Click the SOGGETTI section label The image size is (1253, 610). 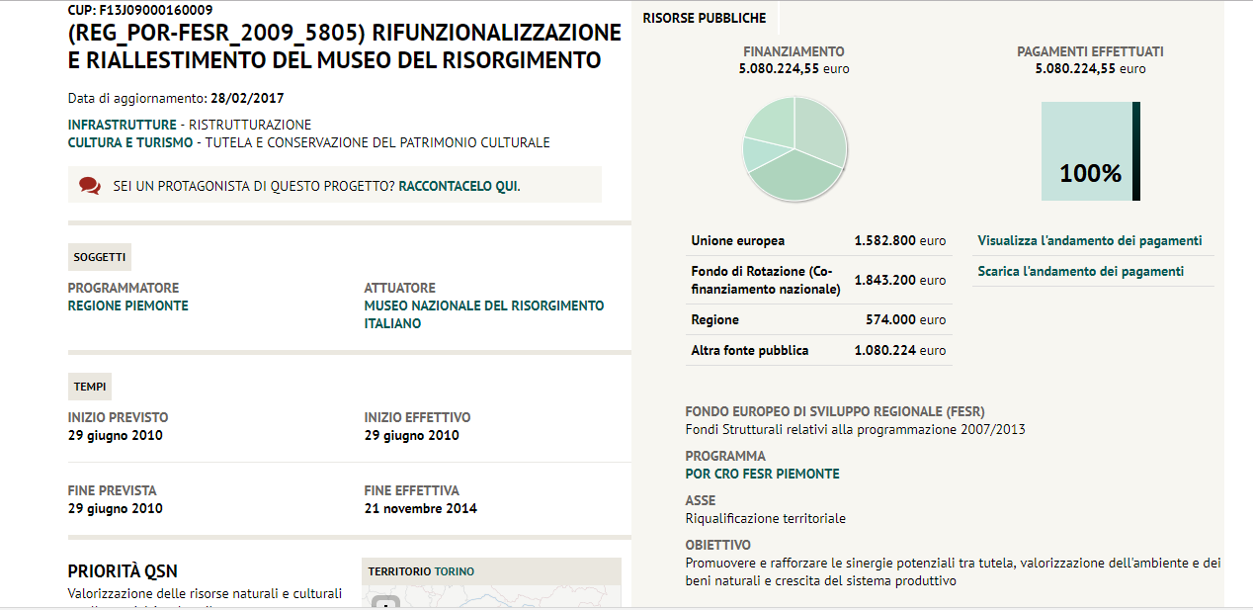tap(100, 257)
